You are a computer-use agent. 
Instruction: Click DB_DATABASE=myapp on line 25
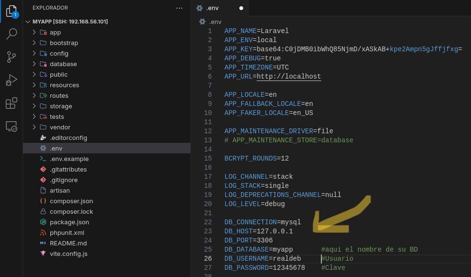pos(259,249)
